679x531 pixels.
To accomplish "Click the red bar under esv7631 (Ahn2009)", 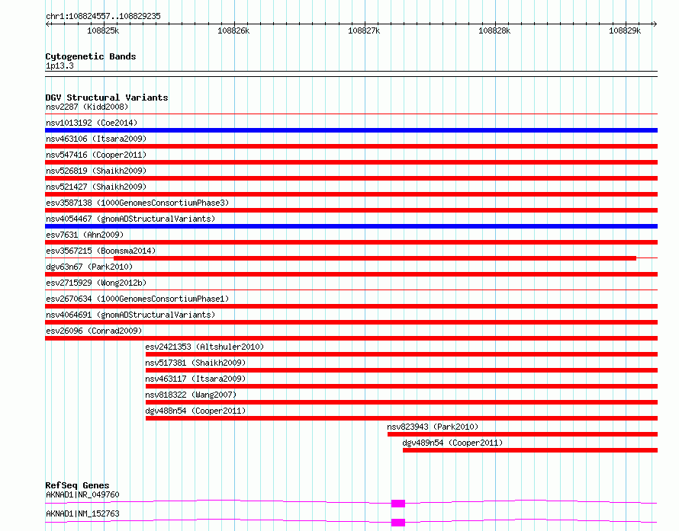I will (x=351, y=242).
